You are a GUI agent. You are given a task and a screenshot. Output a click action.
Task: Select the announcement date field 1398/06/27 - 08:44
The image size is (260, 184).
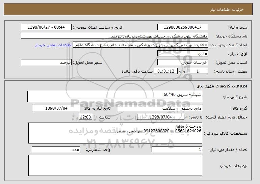[46, 27]
